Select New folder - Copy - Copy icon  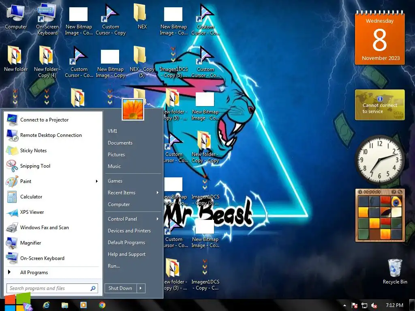click(x=205, y=147)
